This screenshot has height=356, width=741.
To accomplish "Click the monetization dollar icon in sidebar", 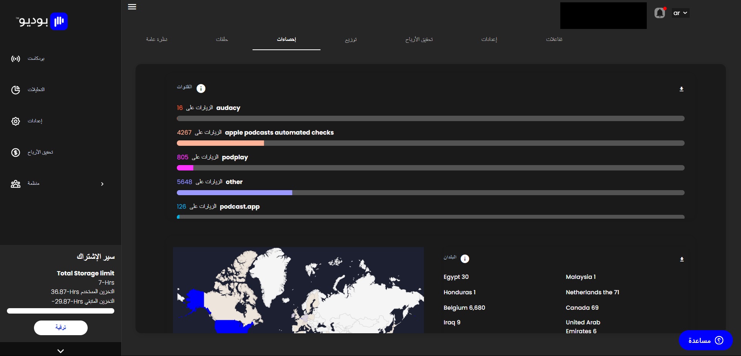I will click(15, 152).
